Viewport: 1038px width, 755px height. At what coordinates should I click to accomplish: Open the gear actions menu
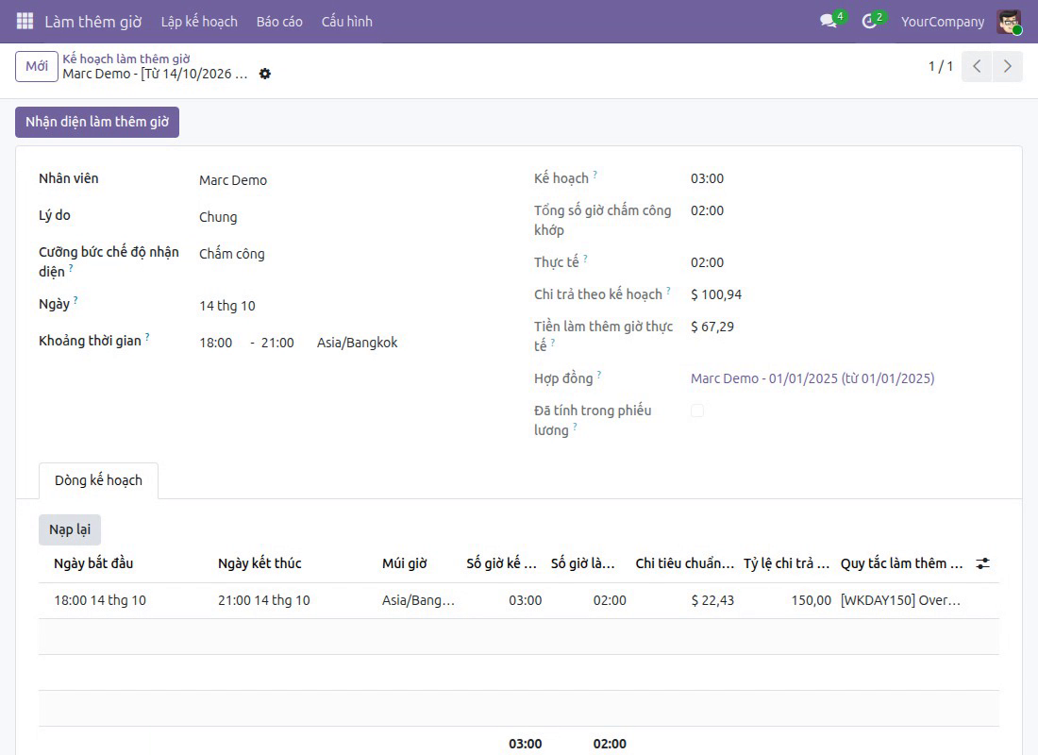pyautogui.click(x=265, y=74)
